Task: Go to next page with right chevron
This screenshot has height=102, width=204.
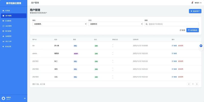Action: coord(197,84)
